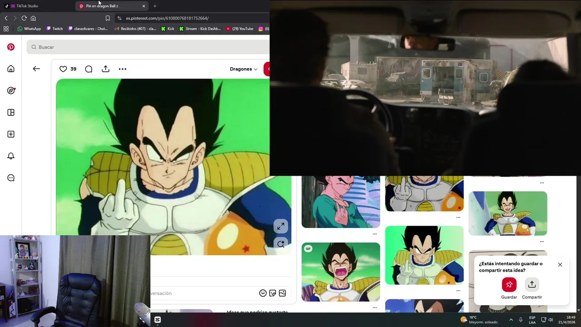Open the clock showing 18:49

coord(566,320)
